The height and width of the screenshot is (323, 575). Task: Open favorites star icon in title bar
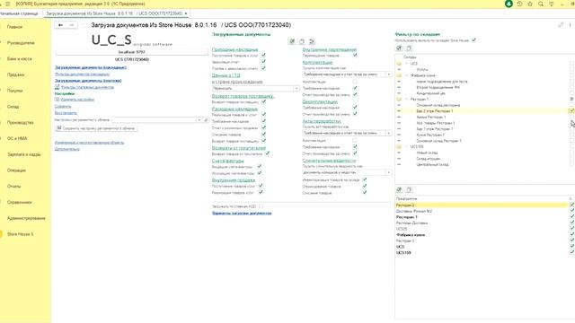pyautogui.click(x=530, y=4)
